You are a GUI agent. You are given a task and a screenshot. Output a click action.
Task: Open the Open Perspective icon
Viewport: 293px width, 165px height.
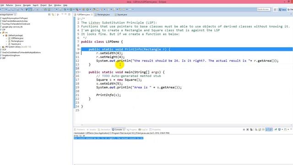tap(275, 10)
